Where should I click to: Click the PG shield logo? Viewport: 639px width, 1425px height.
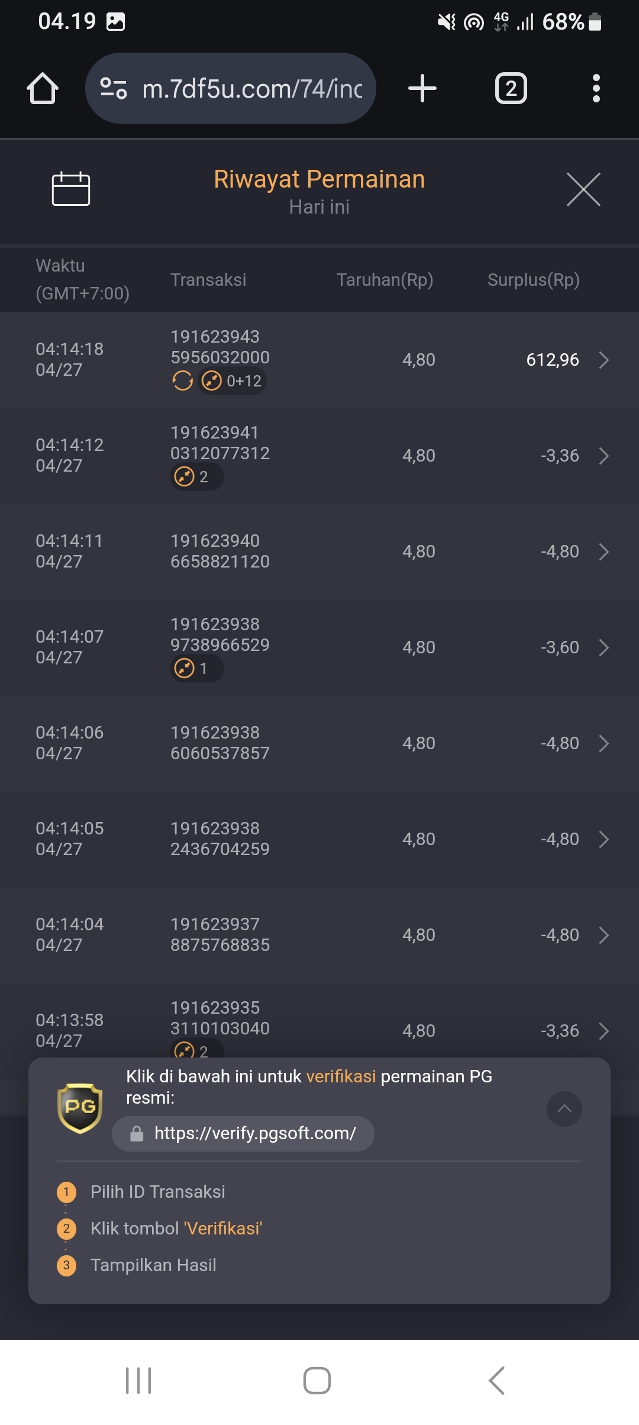(x=80, y=1108)
